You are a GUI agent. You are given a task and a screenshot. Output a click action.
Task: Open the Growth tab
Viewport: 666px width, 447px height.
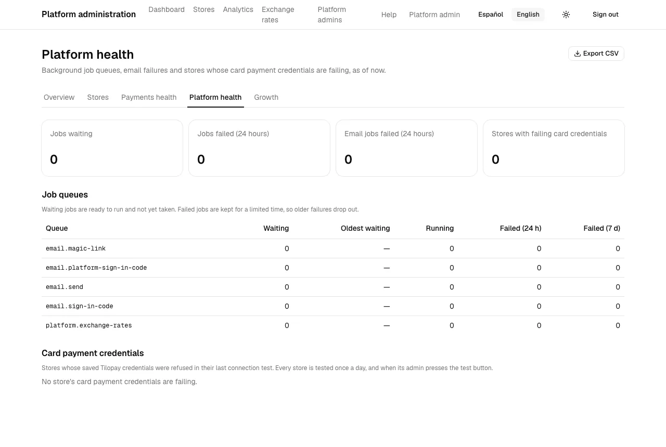pos(266,97)
